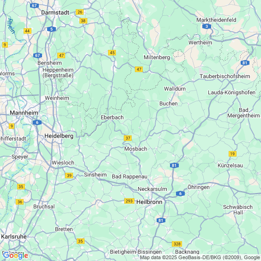This screenshot has width=261, height=261.
Task: Click the Heilbronn city label
Action: (149, 202)
